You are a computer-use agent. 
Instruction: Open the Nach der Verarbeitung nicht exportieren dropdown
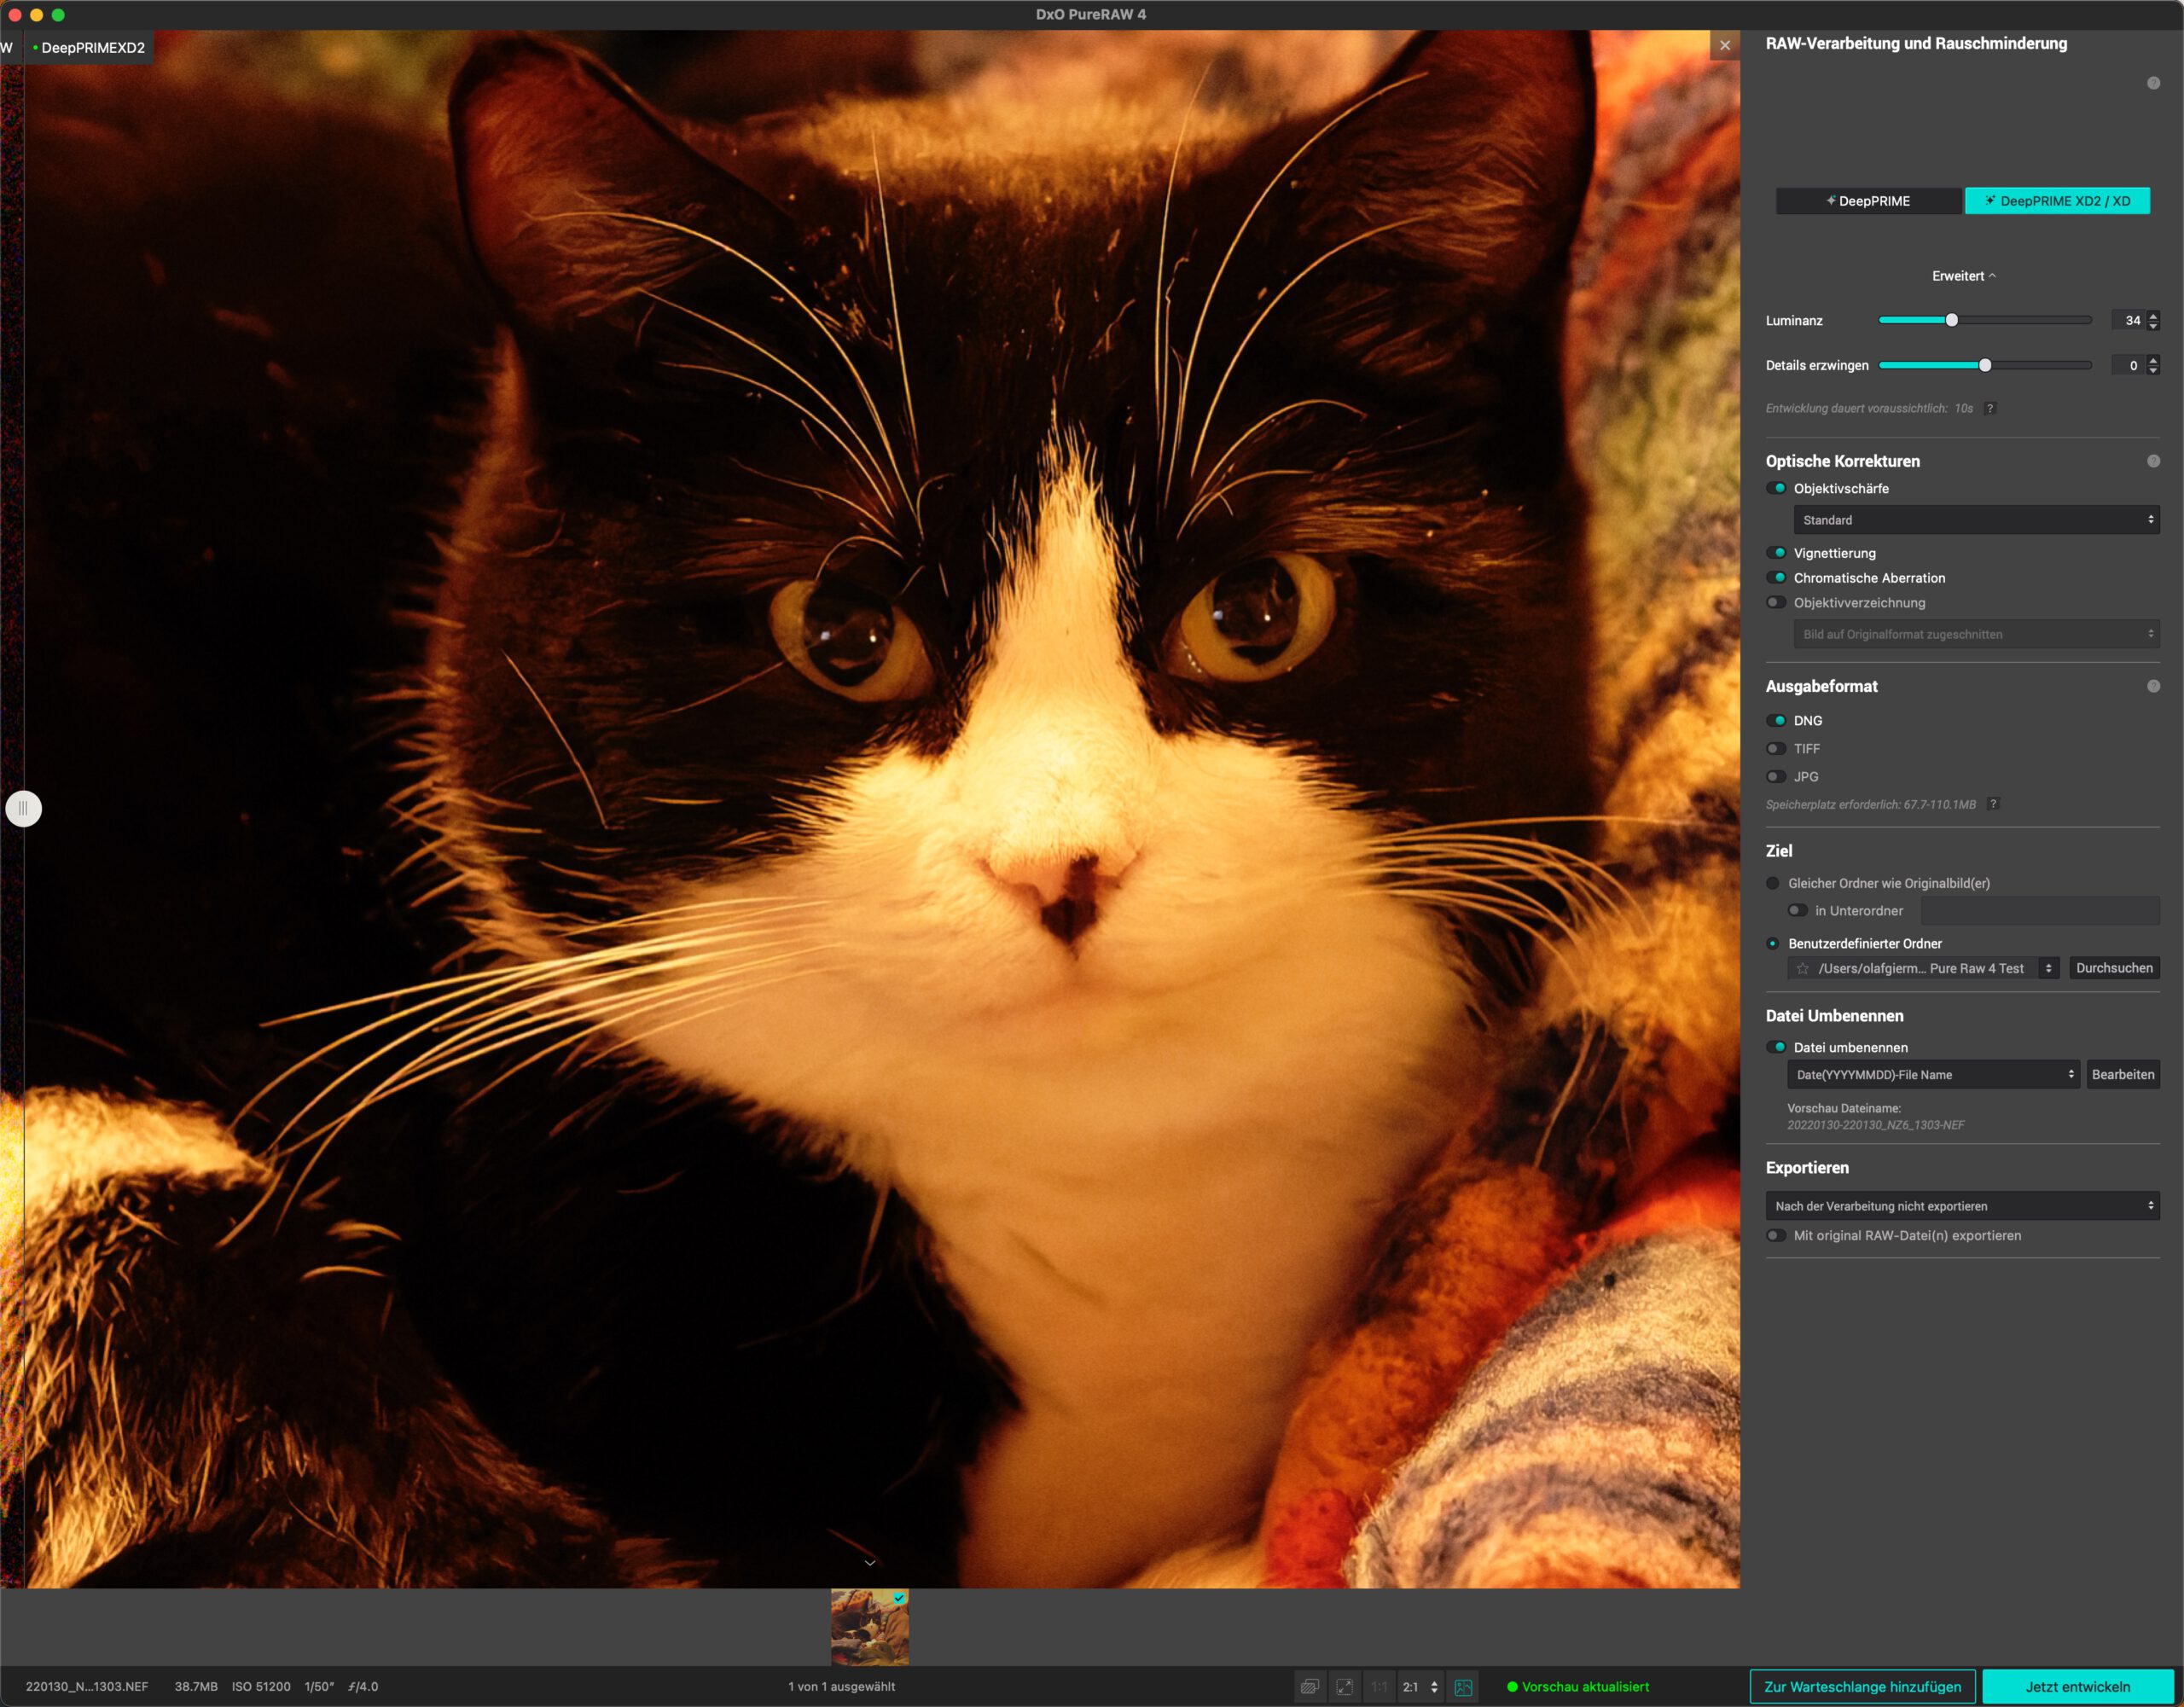[1963, 1206]
